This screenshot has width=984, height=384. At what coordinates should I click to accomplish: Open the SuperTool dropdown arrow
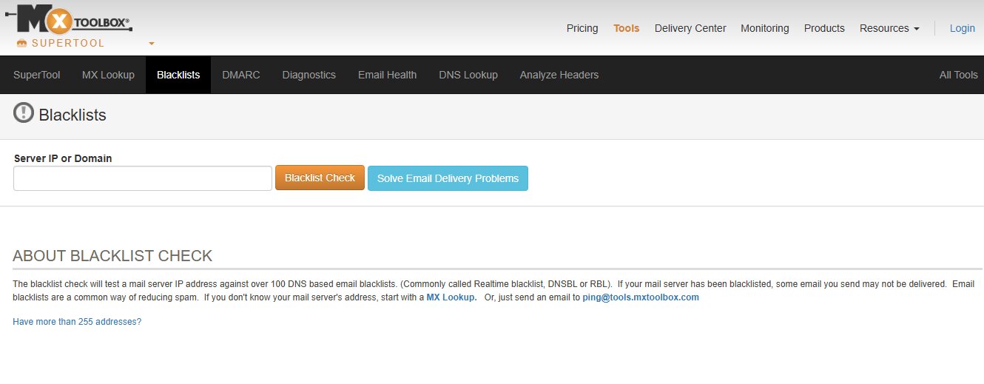152,44
